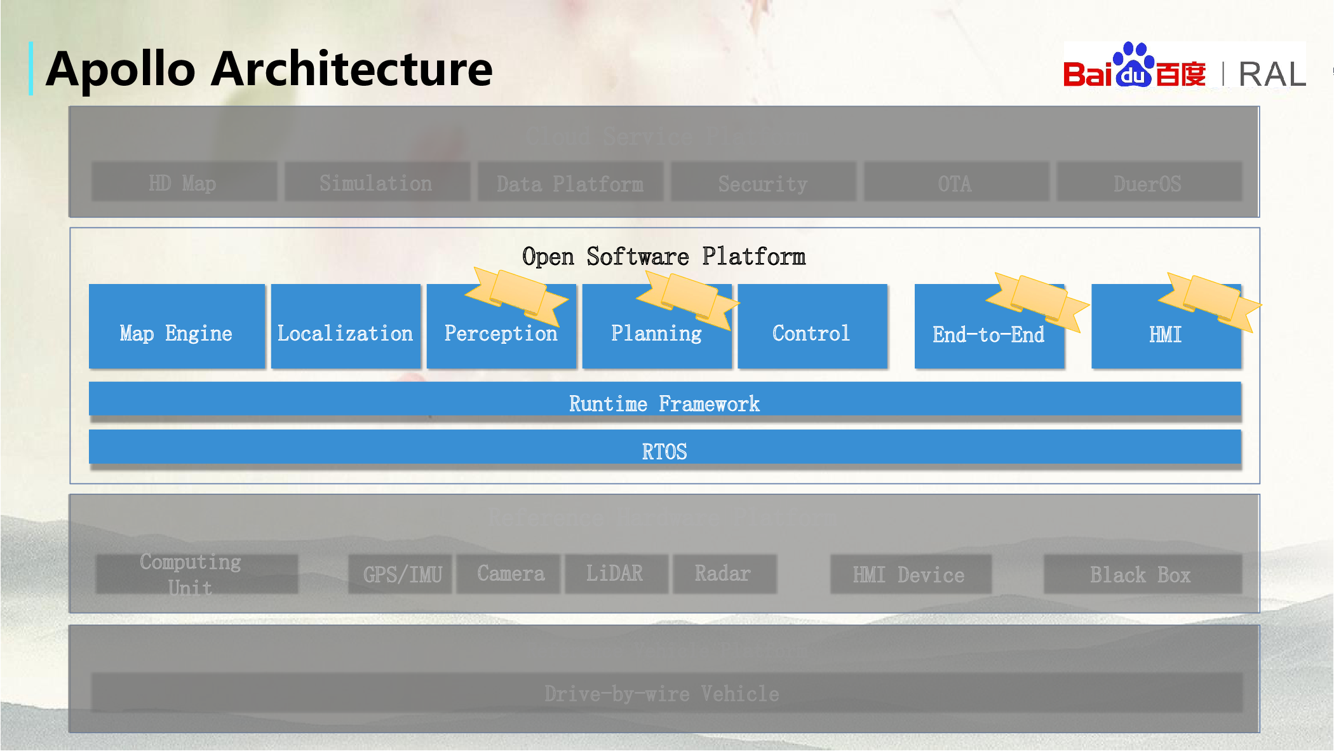
Task: Select the HMI block
Action: 1166,326
